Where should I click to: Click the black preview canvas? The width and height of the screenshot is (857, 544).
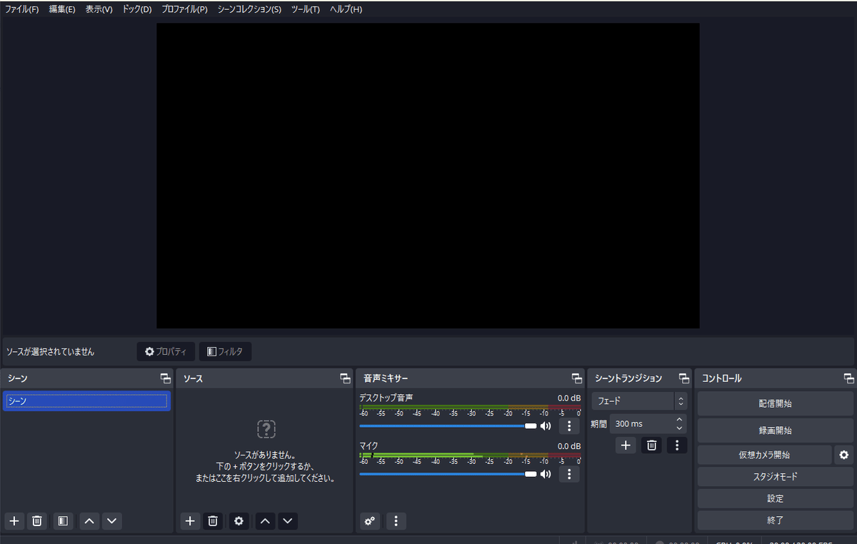[428, 176]
